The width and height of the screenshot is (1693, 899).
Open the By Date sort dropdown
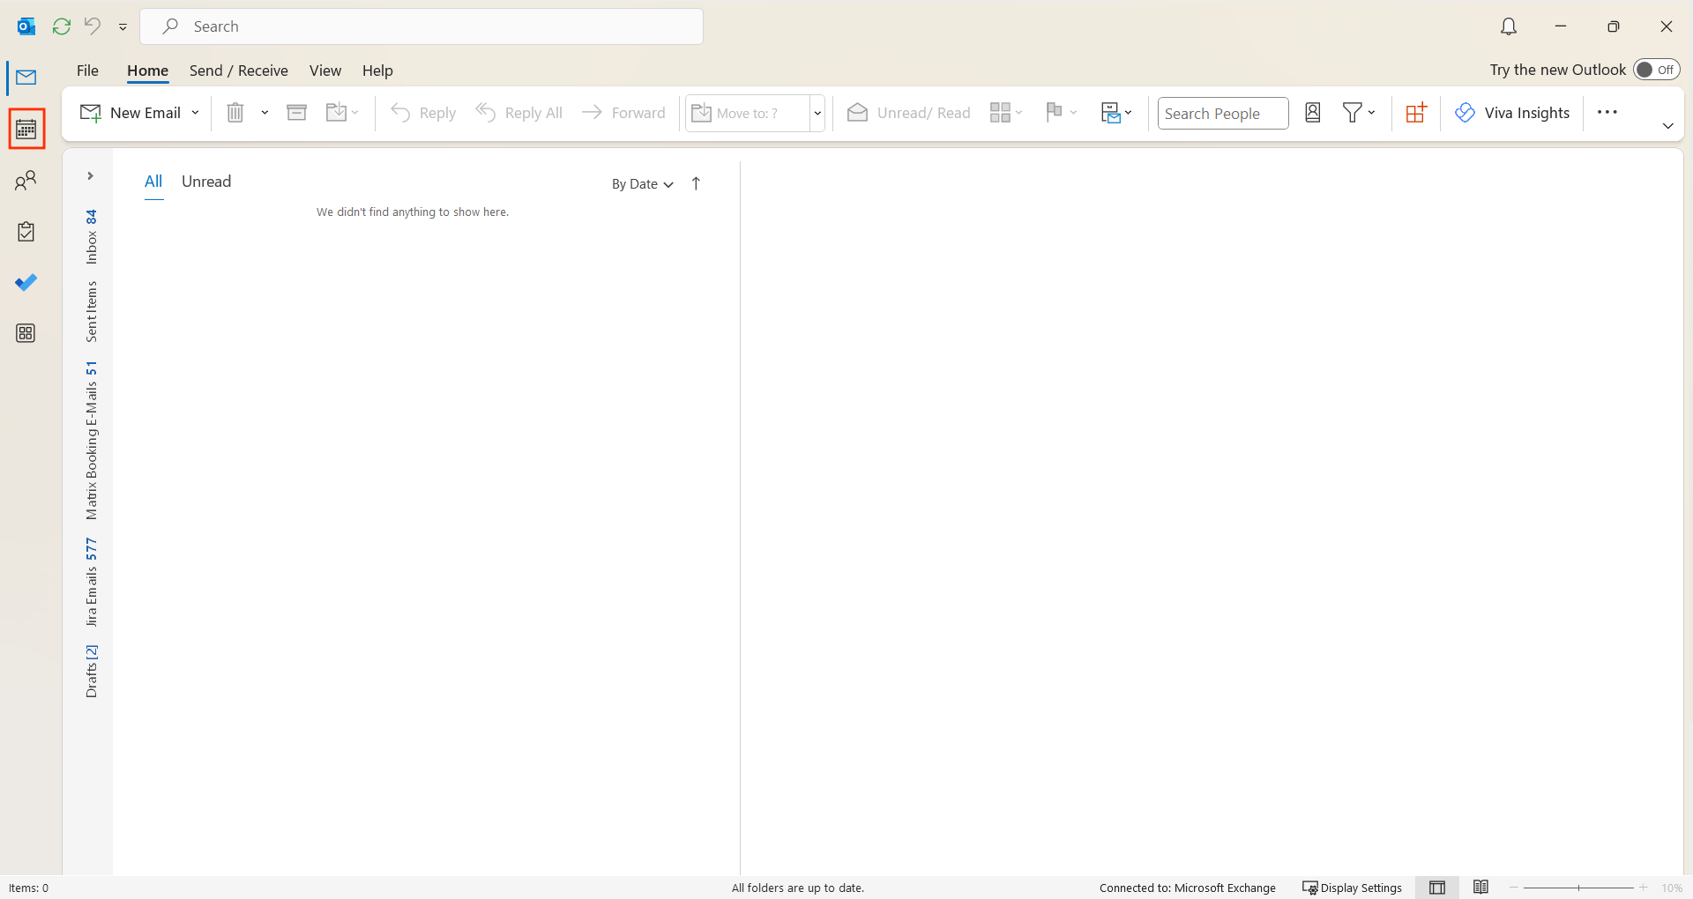click(642, 183)
